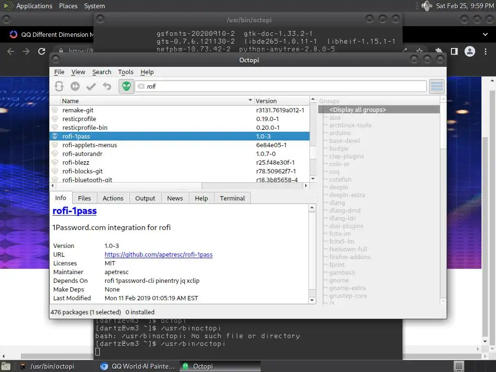The height and width of the screenshot is (372, 496).
Task: Open the browser three-dot menu
Action: click(x=485, y=51)
